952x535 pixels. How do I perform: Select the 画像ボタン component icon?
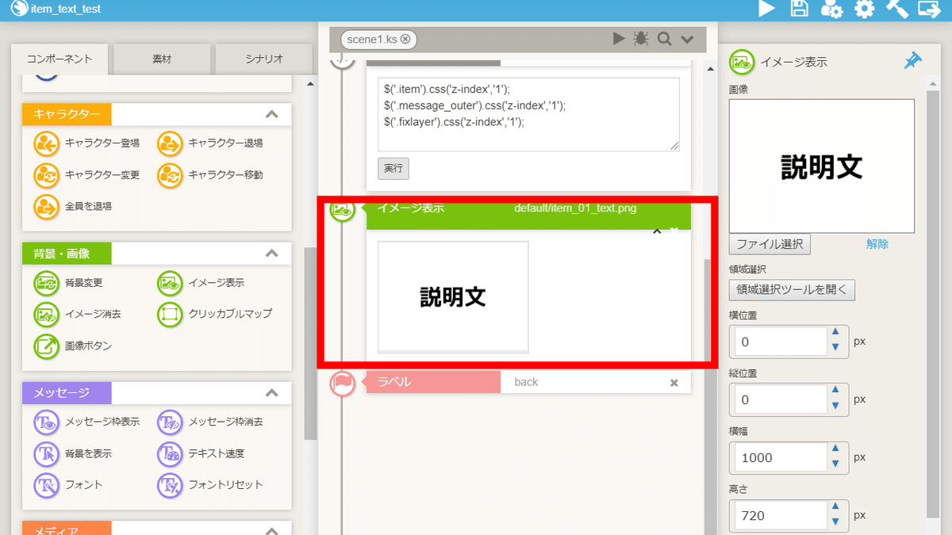tap(46, 346)
